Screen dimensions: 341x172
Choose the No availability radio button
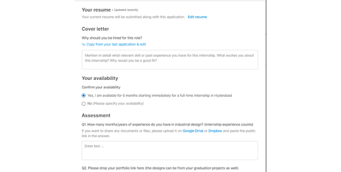click(84, 104)
